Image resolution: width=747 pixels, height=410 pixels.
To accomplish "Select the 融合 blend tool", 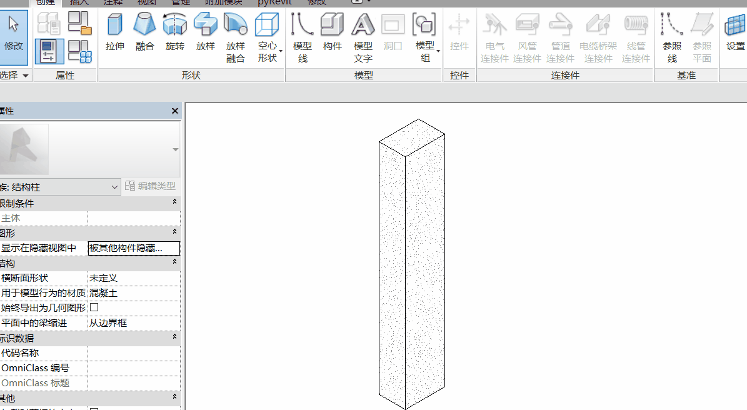I will (x=144, y=32).
